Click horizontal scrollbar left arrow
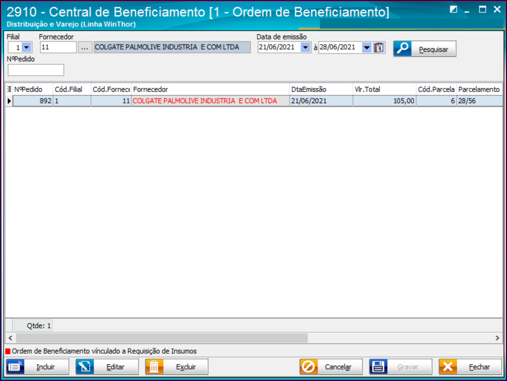Screen dimensions: 507x381 tap(11, 338)
